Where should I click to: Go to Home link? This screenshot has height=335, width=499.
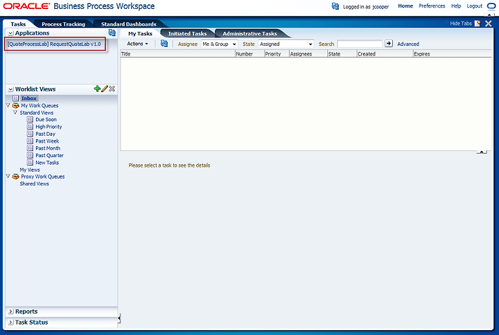coord(405,6)
